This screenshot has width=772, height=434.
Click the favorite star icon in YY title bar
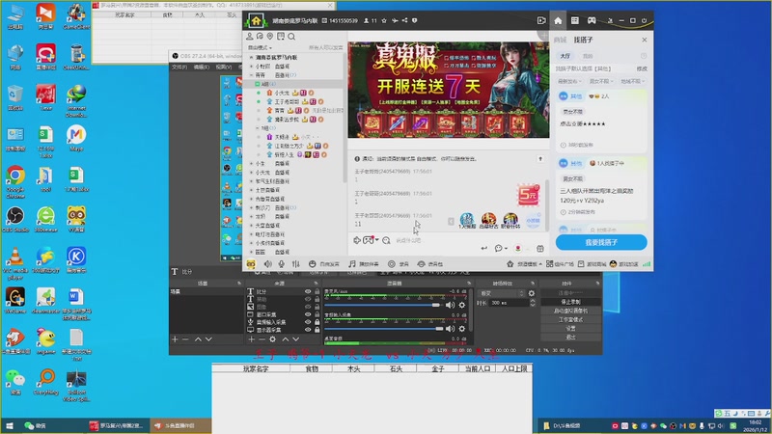[x=384, y=20]
